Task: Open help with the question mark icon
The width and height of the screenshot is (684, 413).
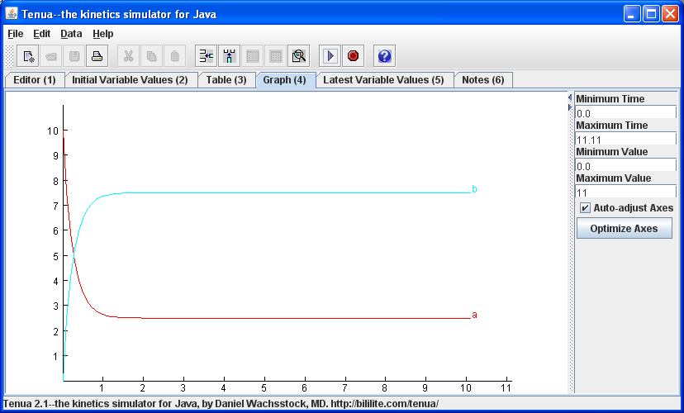Action: [384, 56]
